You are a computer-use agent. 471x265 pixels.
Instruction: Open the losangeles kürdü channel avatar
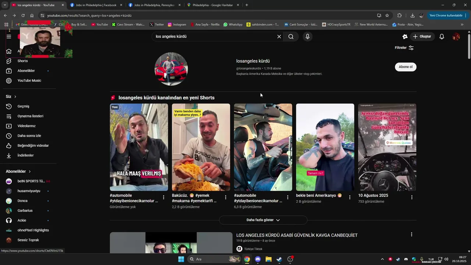(171, 69)
